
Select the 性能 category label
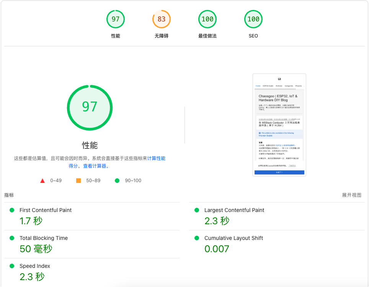[x=116, y=36]
